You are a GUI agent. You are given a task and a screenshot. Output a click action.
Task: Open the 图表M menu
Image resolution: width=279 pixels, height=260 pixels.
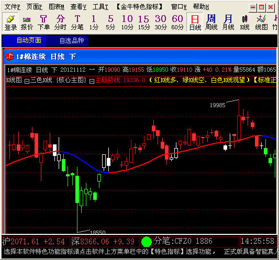[57, 7]
